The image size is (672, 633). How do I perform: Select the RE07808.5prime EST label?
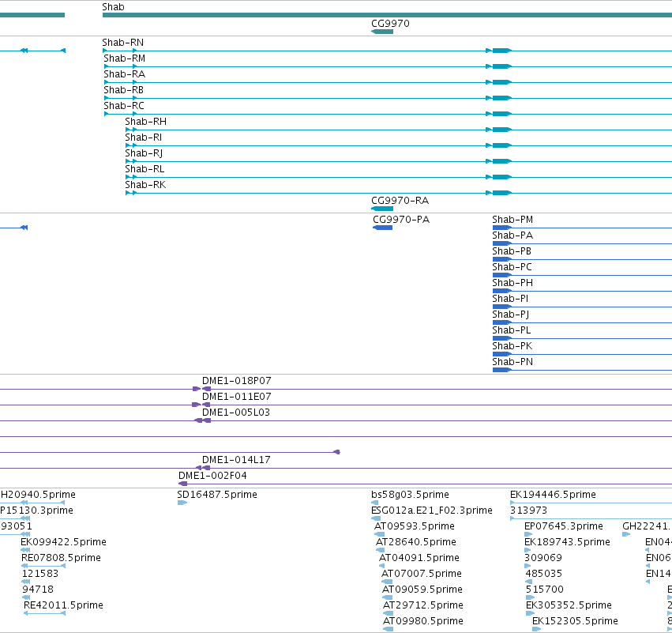[62, 558]
